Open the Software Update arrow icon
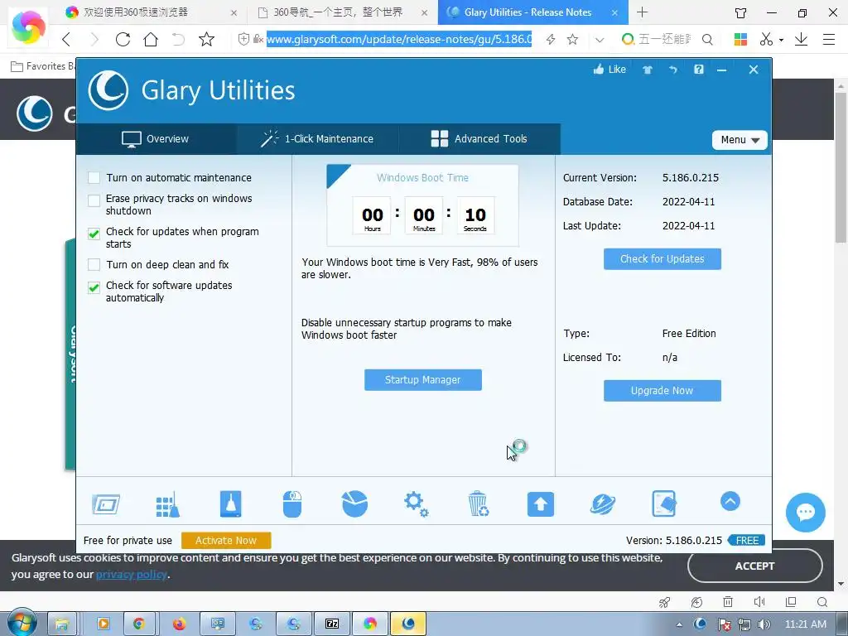The width and height of the screenshot is (848, 636). pos(541,504)
